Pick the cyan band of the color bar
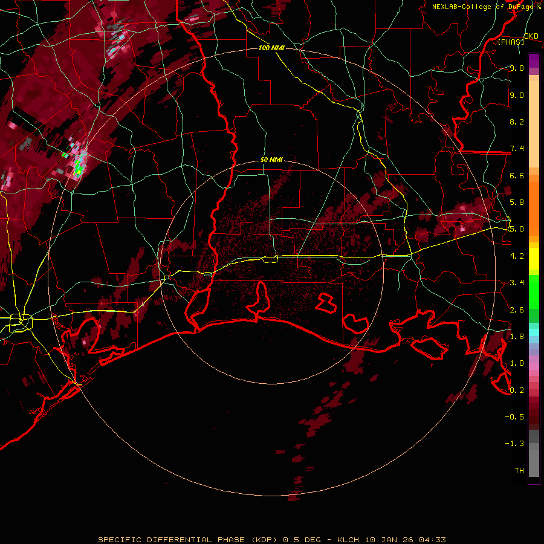This screenshot has width=544, height=544. click(x=534, y=332)
